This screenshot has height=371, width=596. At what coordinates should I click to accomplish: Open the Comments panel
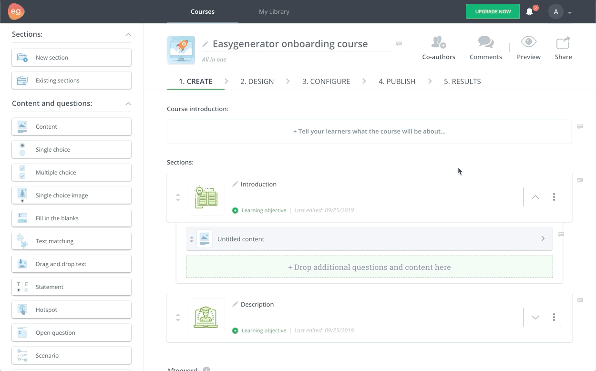(x=486, y=48)
